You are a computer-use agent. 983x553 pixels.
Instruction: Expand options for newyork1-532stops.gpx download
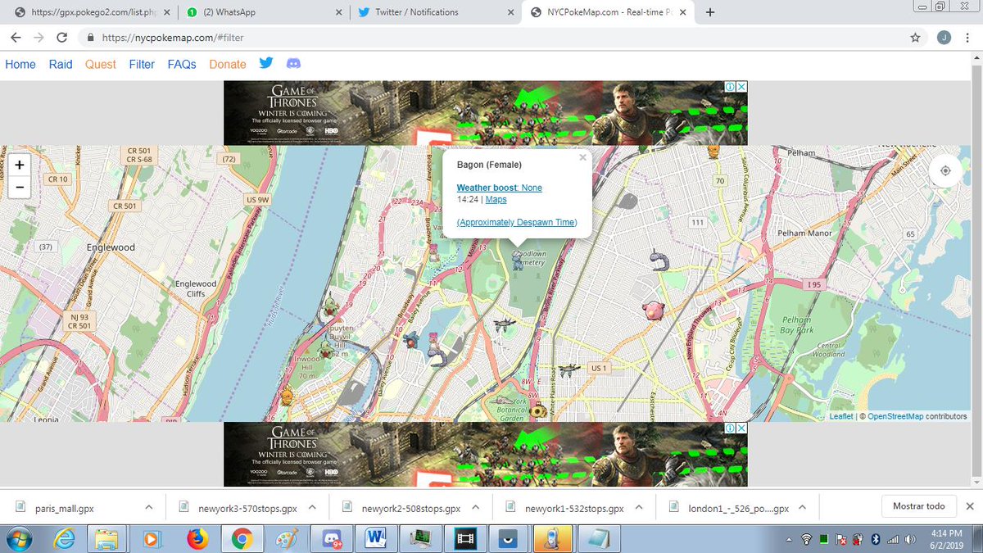pyautogui.click(x=641, y=507)
